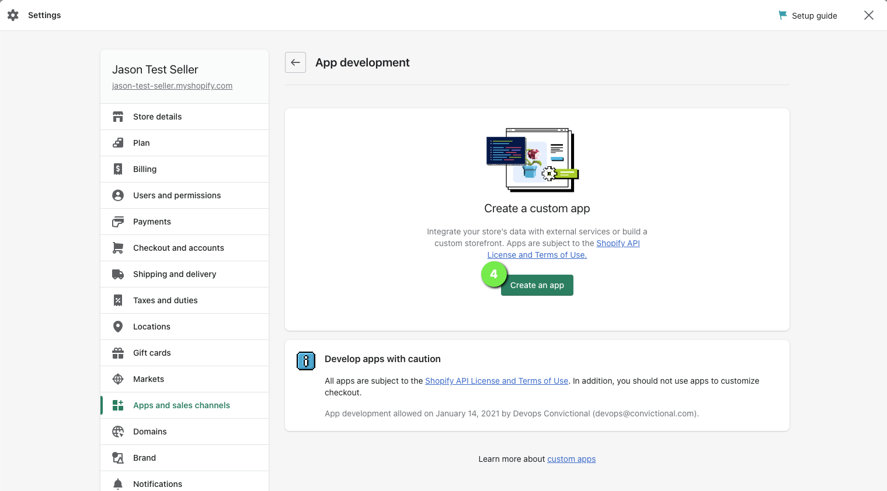Open Checkout and accounts settings
The width and height of the screenshot is (887, 491).
[185, 248]
